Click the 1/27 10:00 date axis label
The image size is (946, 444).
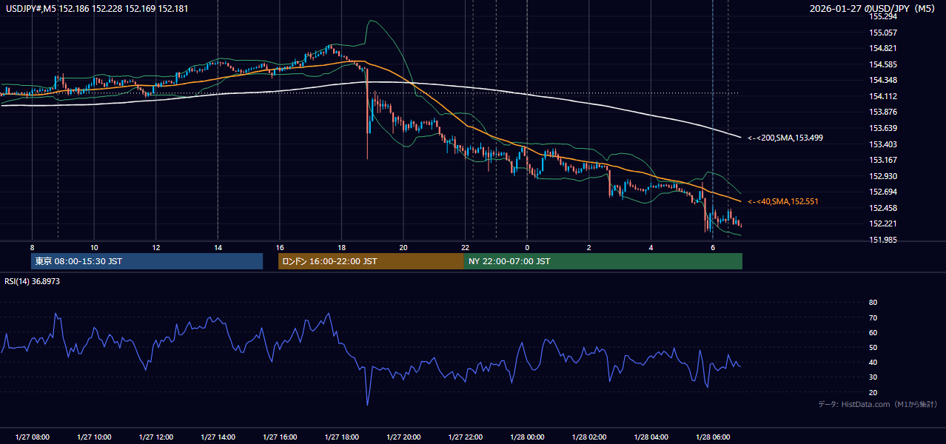pyautogui.click(x=94, y=437)
